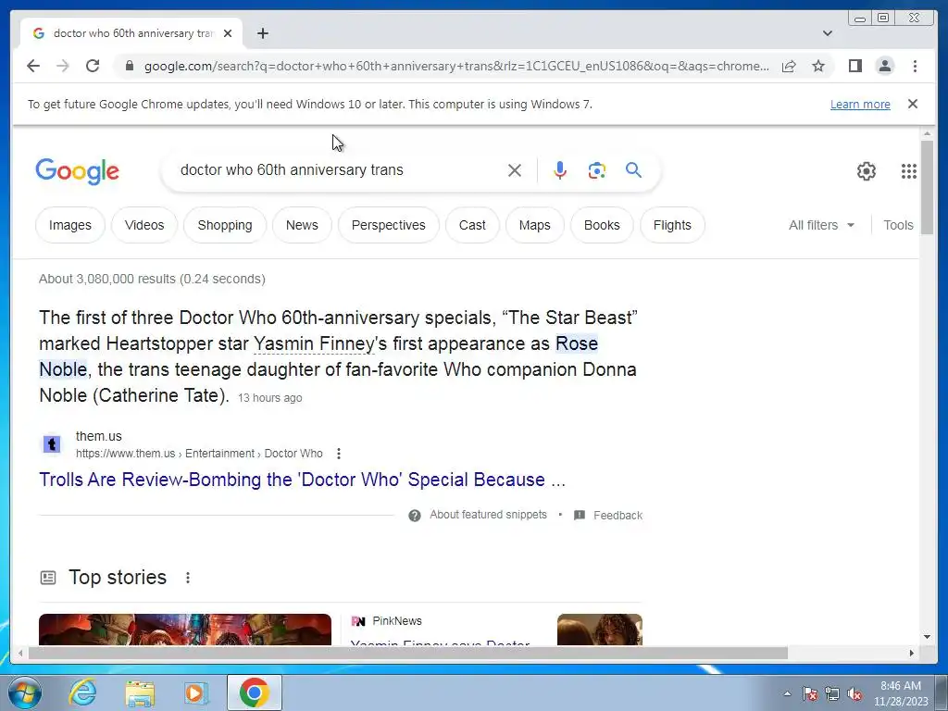Open Action Center flag icon

809,694
